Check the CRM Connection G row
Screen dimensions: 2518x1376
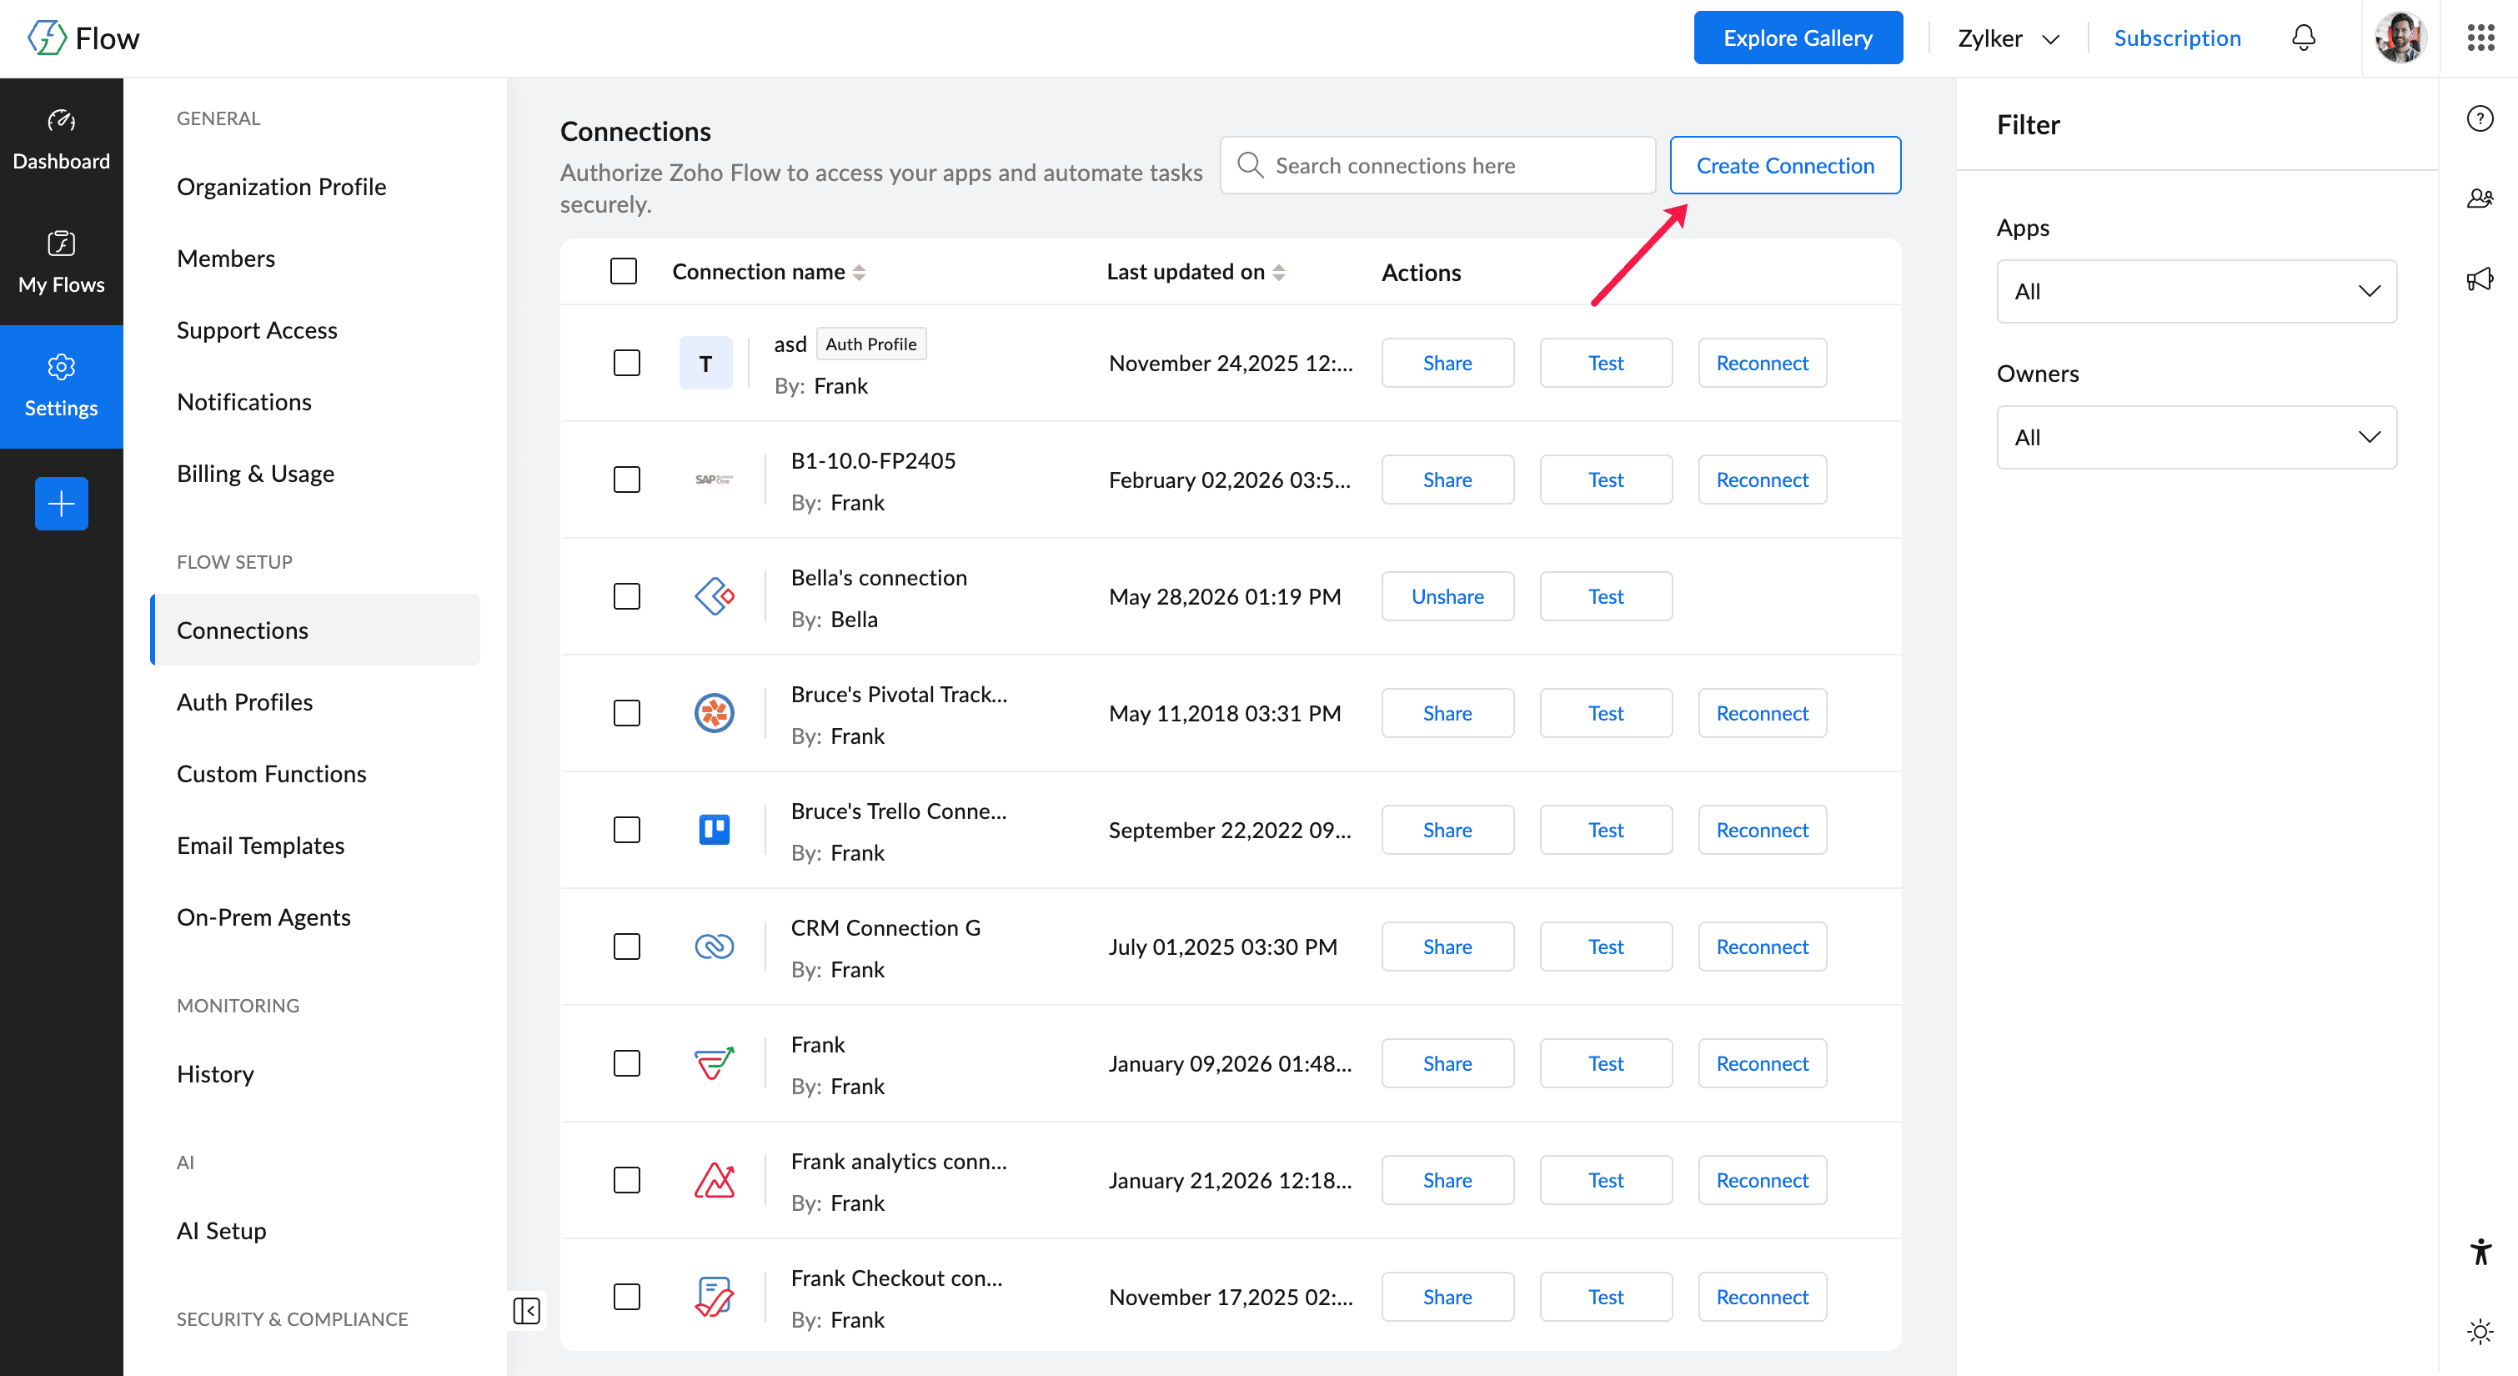[x=626, y=947]
